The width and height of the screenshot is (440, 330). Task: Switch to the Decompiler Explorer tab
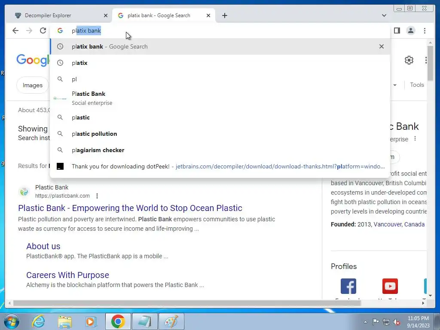tap(60, 15)
